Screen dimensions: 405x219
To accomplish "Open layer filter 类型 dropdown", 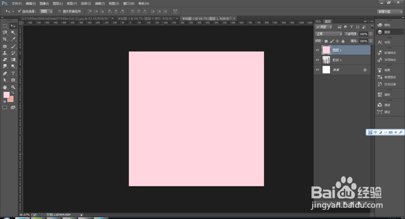I will (324, 27).
